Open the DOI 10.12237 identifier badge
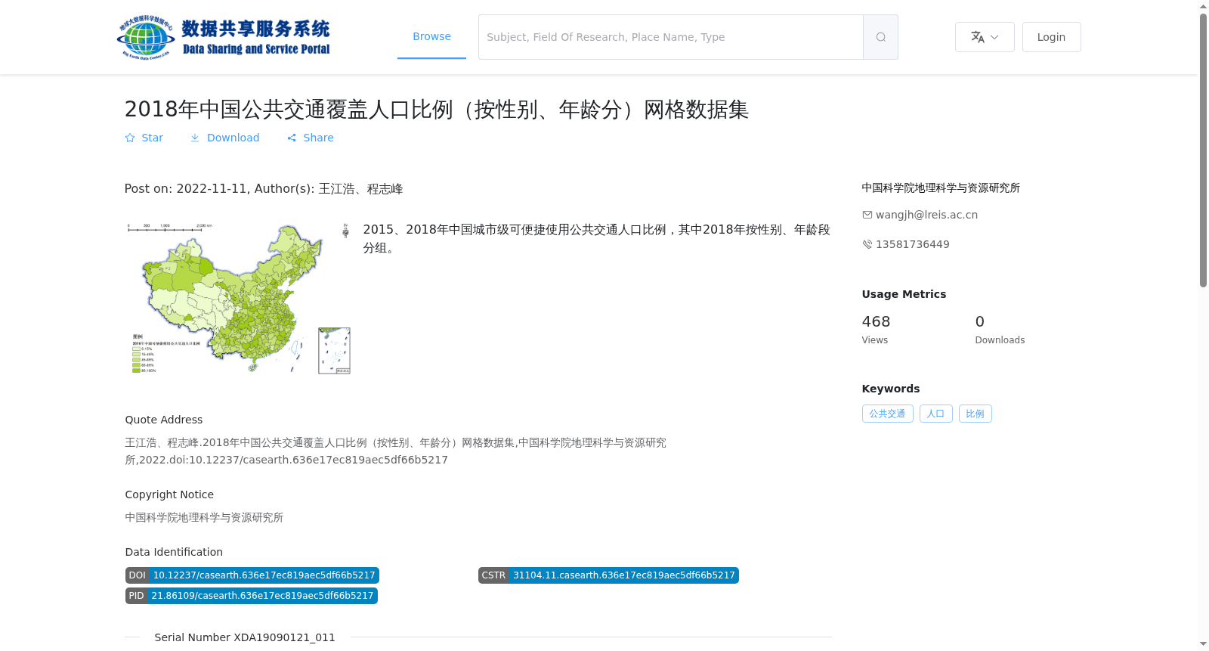This screenshot has height=651, width=1209. click(252, 575)
